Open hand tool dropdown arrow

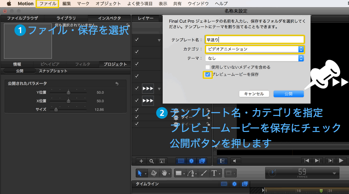(x=170, y=174)
